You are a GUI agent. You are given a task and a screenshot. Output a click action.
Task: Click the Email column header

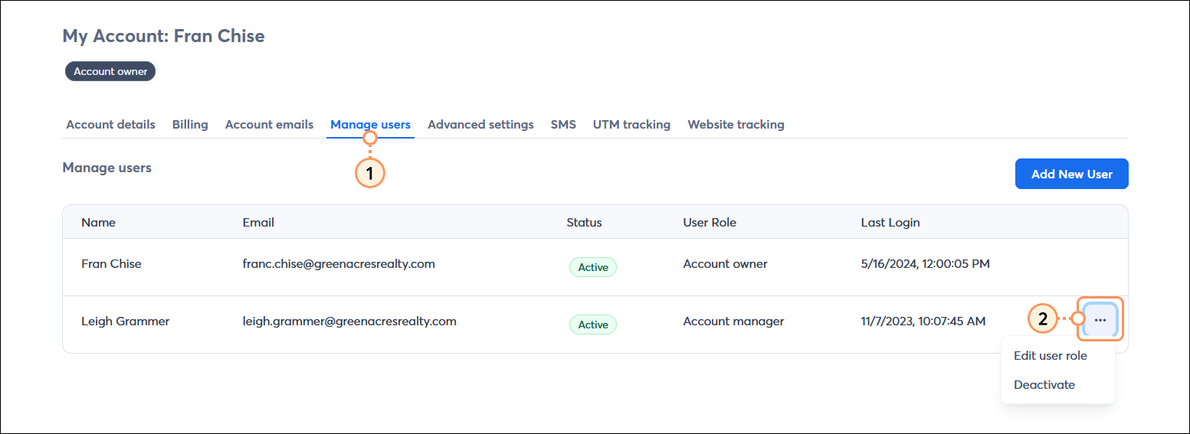coord(258,223)
